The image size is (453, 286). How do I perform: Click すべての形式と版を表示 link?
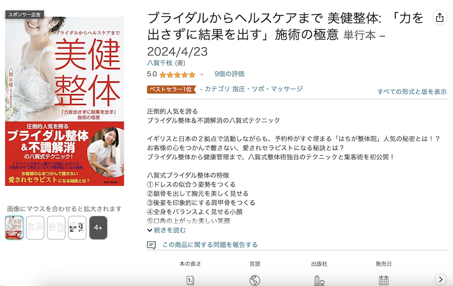[x=412, y=92]
